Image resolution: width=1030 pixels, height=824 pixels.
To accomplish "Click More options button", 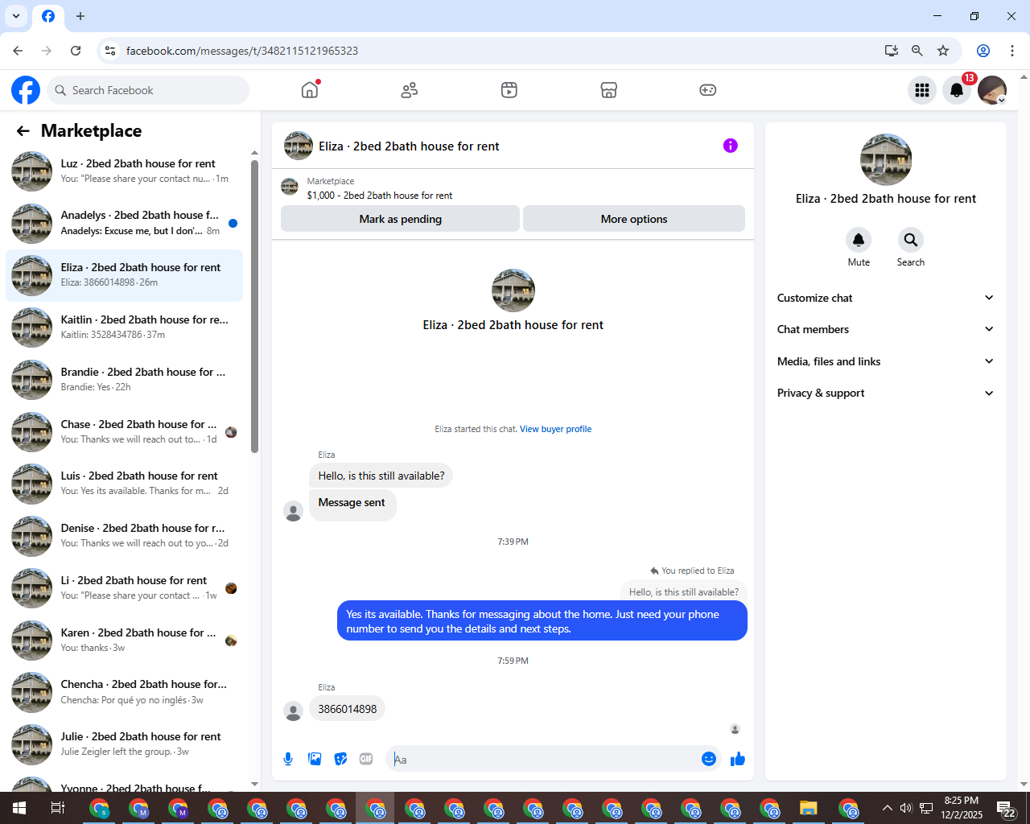I will coord(634,219).
